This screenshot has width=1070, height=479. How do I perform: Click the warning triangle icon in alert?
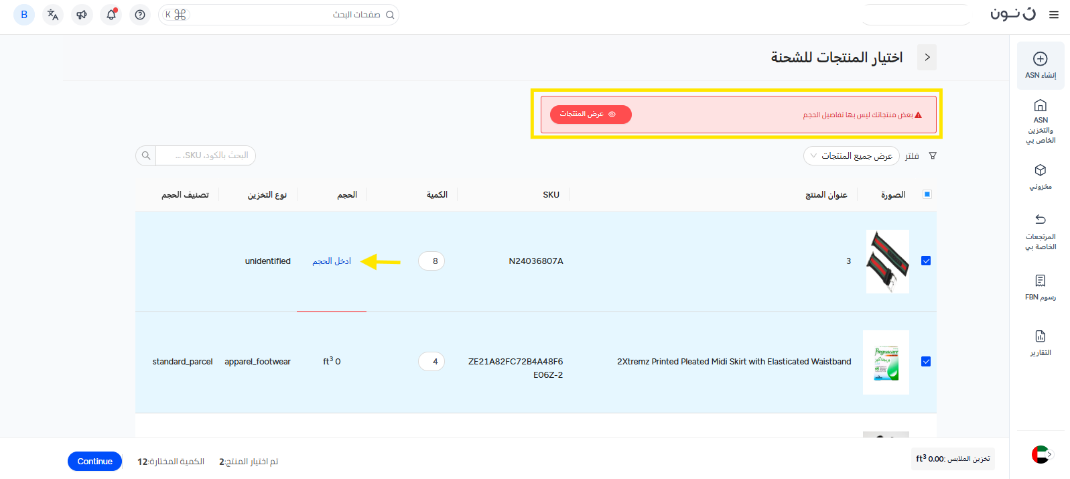[x=918, y=115]
